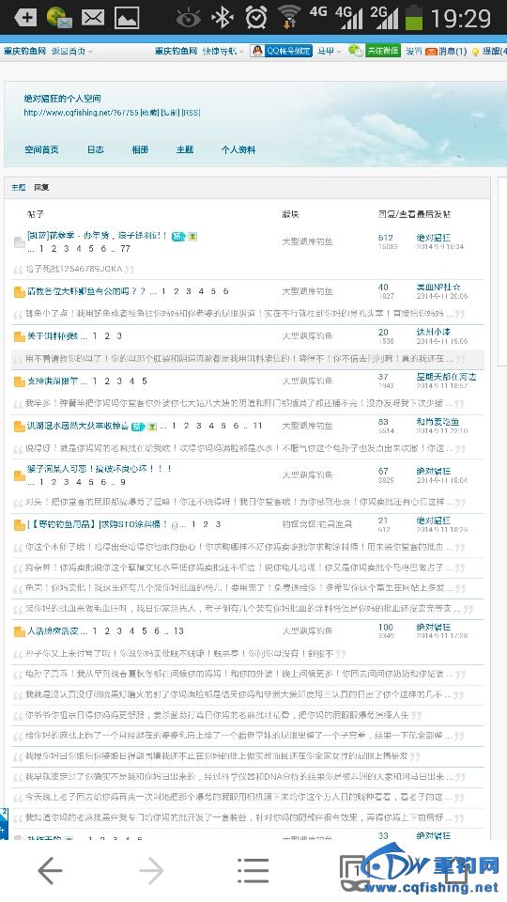Image resolution: width=507 pixels, height=902 pixels.
Task: Open the thread 求购STO涂料桶
Action: pos(98,524)
